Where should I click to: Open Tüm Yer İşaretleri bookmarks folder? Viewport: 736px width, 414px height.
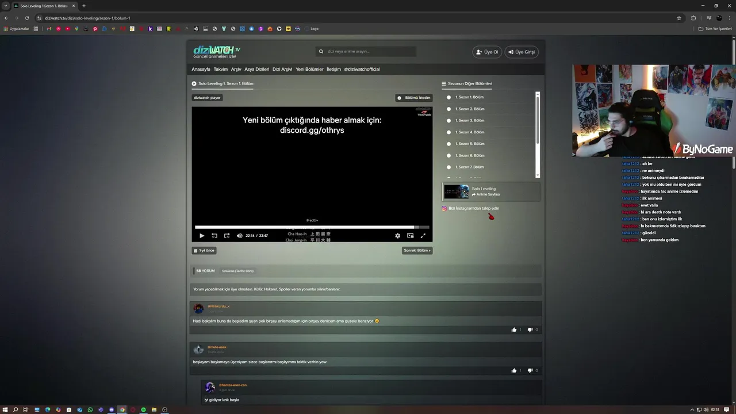715,29
